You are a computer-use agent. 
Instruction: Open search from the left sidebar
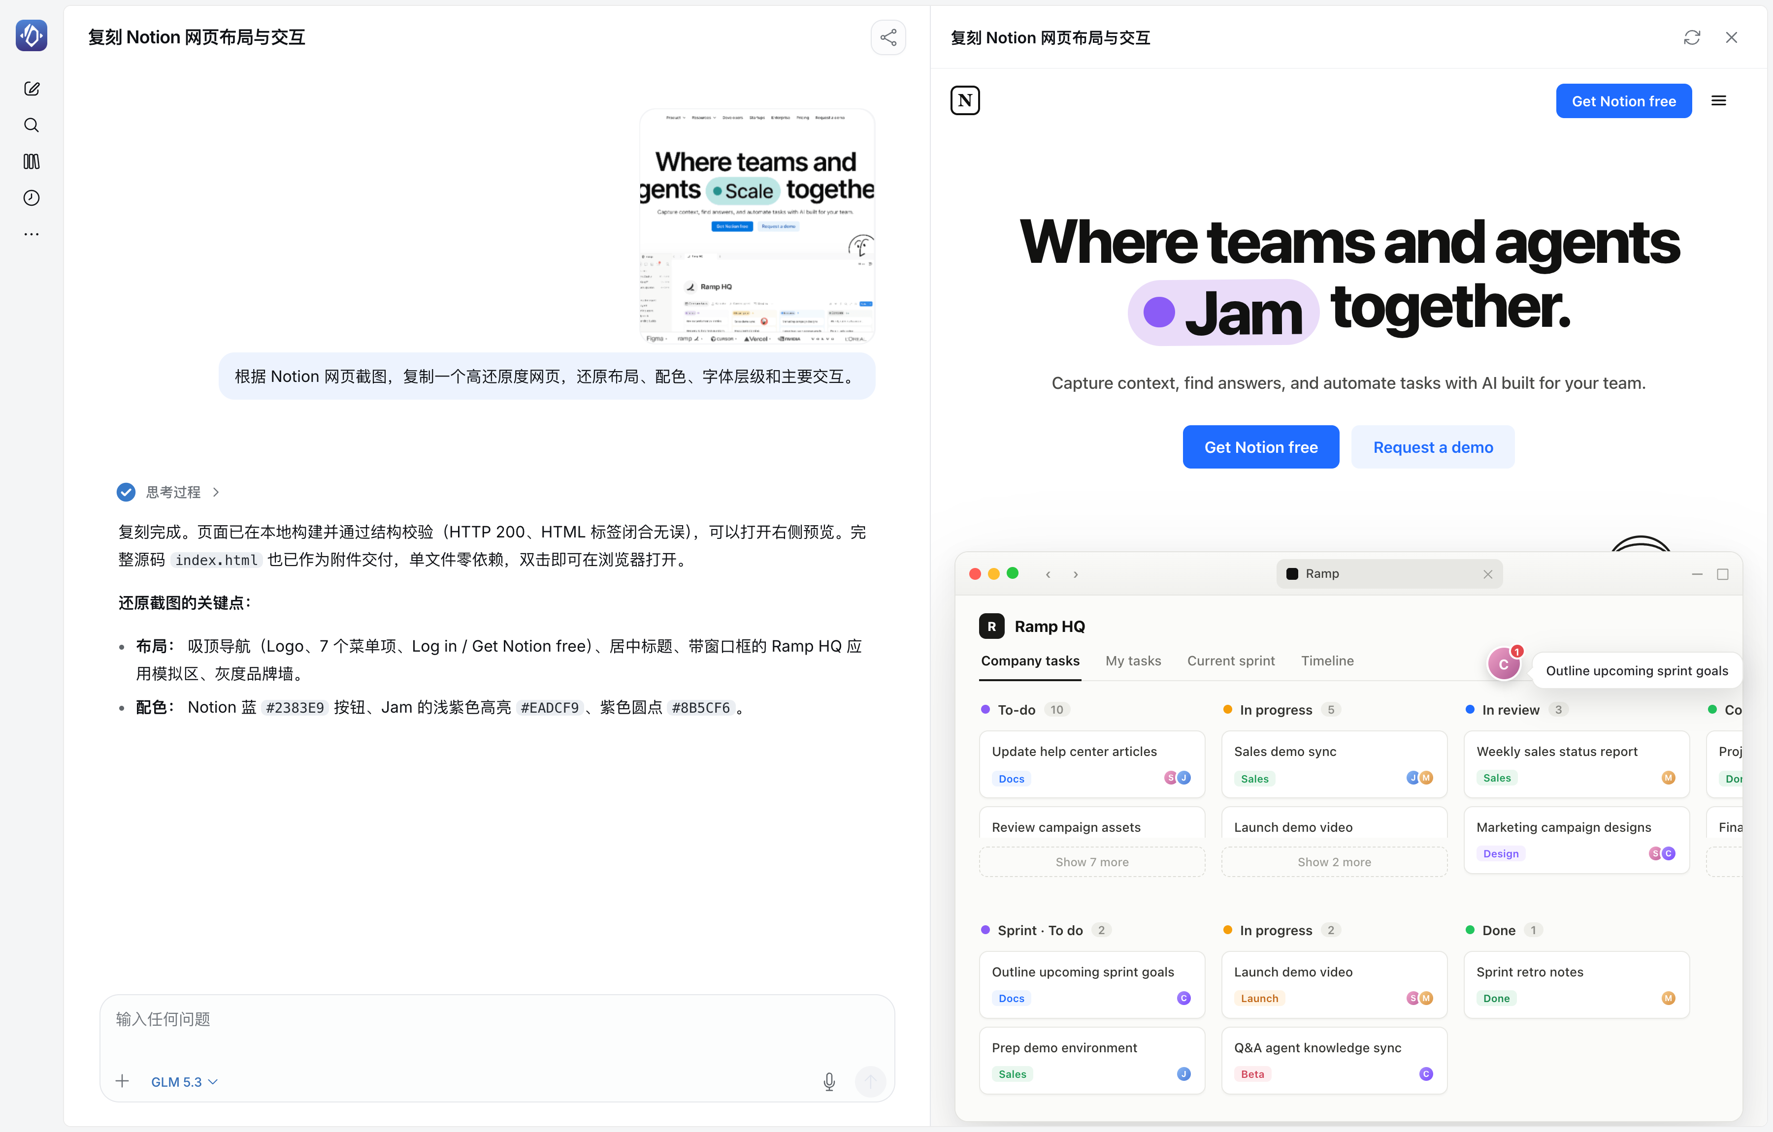point(32,125)
